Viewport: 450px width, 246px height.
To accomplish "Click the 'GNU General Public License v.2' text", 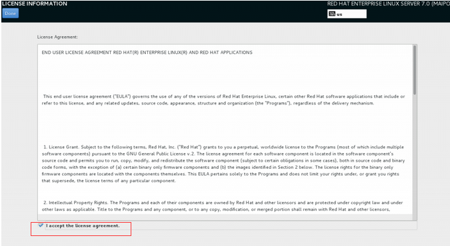I will point(161,154).
